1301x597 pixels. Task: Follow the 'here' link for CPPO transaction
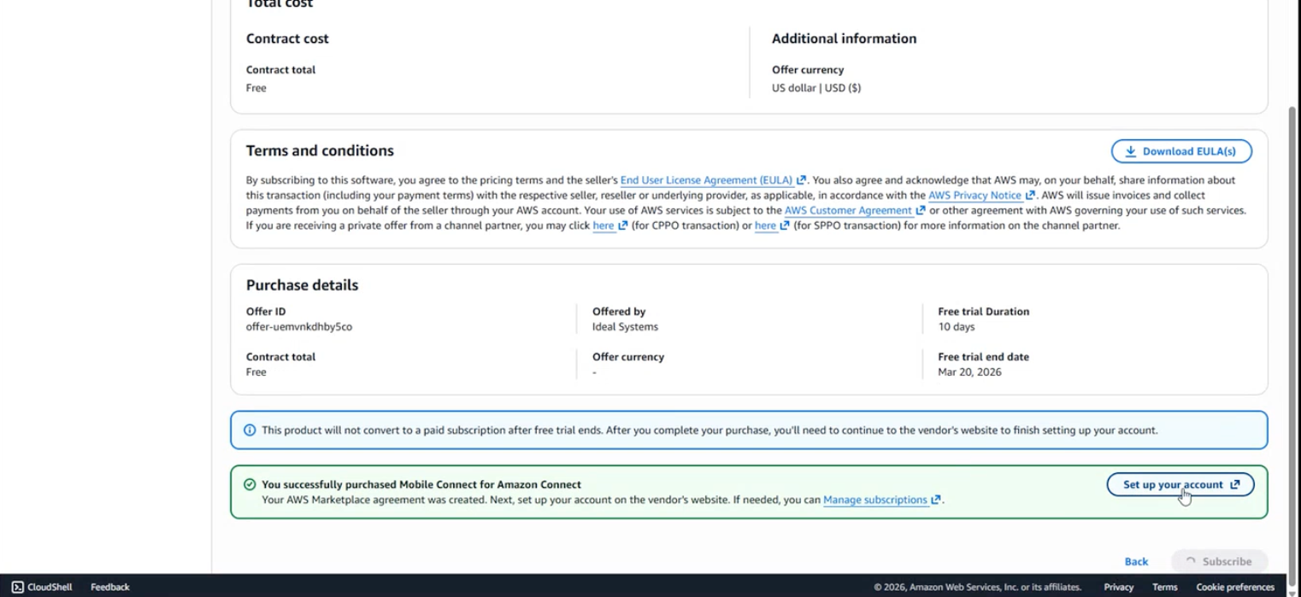(x=610, y=225)
